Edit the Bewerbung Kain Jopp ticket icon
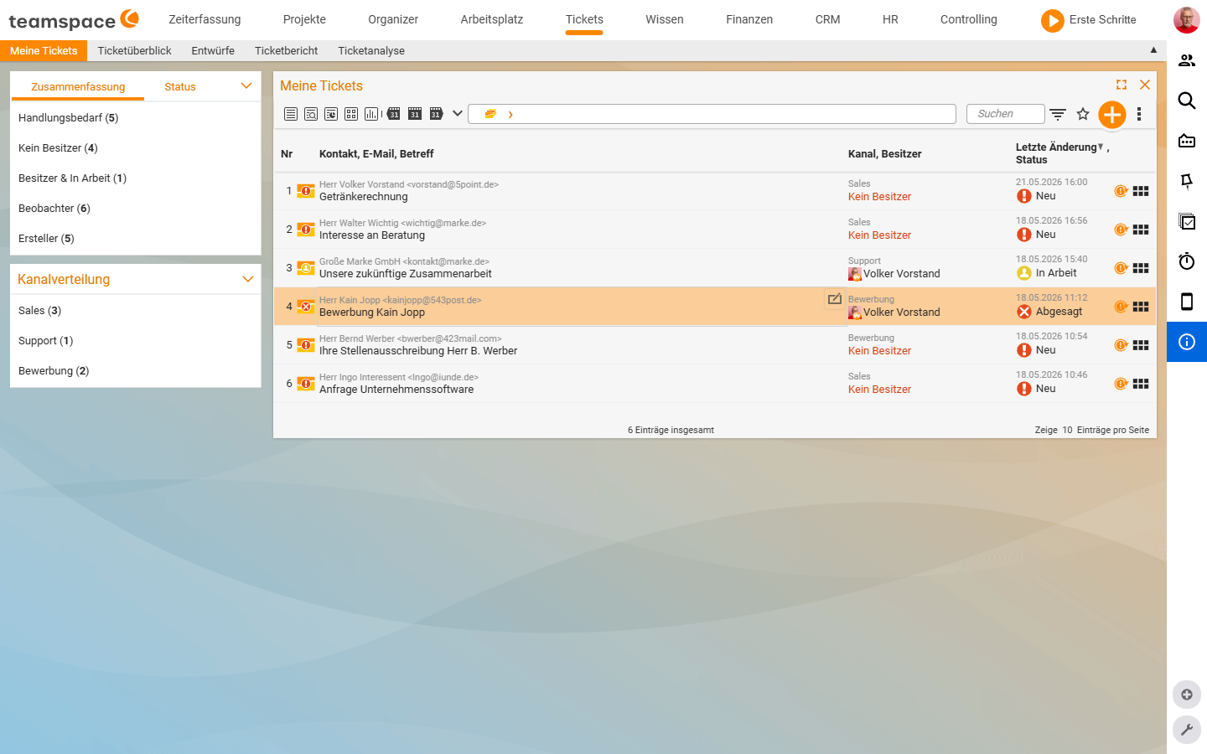 click(x=835, y=299)
